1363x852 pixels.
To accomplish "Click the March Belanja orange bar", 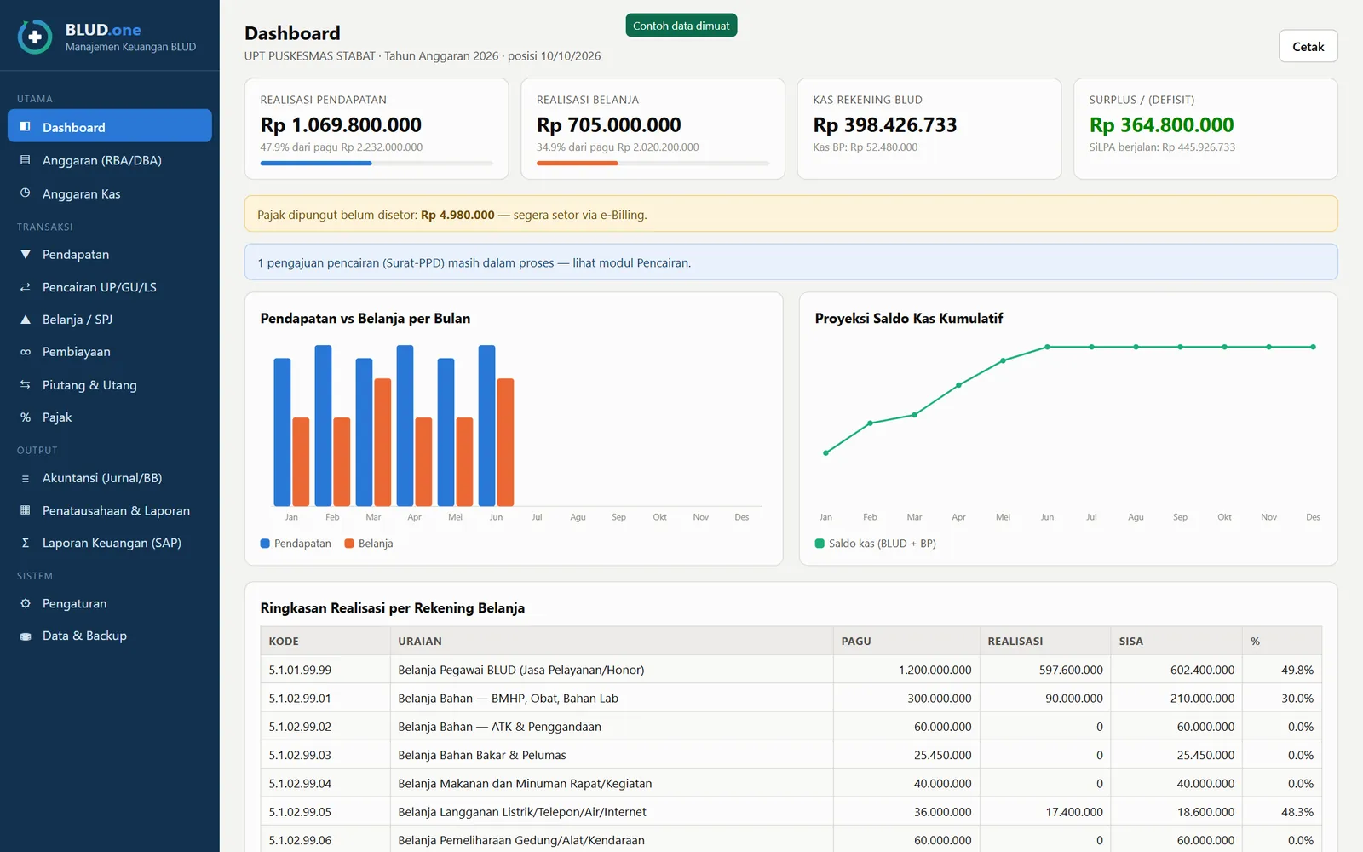I will click(x=382, y=442).
